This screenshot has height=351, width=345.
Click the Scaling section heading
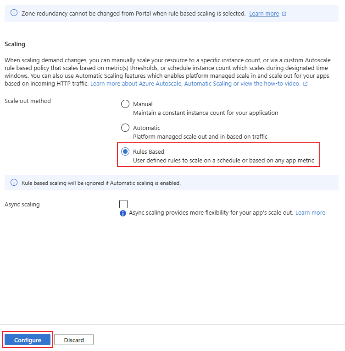[x=15, y=44]
